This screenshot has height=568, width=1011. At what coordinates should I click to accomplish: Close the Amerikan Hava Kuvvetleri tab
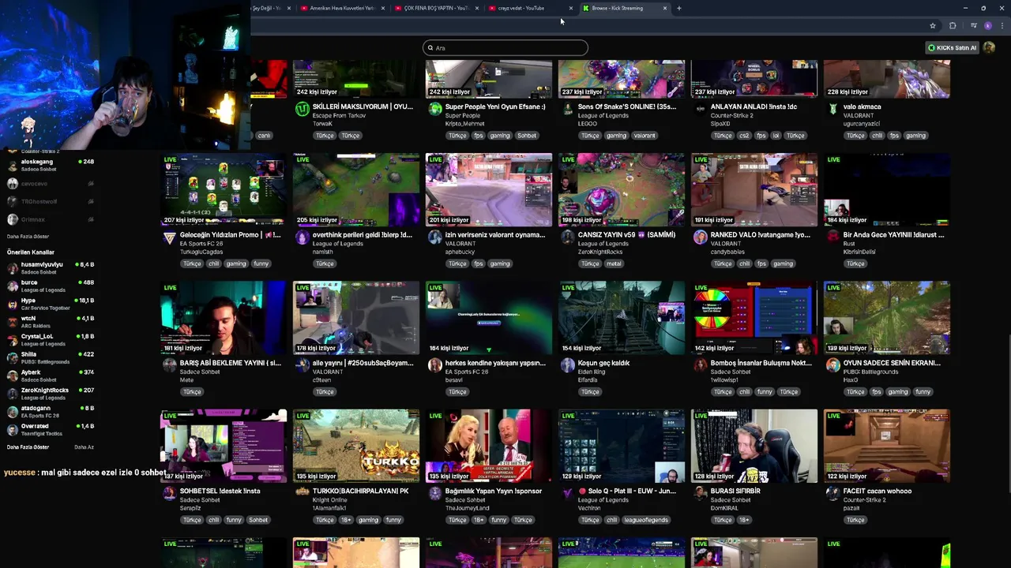click(x=383, y=8)
